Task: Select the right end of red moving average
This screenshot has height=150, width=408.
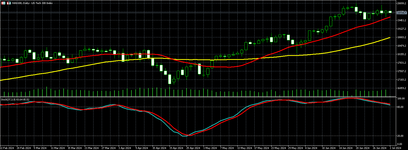Action: 390,17
